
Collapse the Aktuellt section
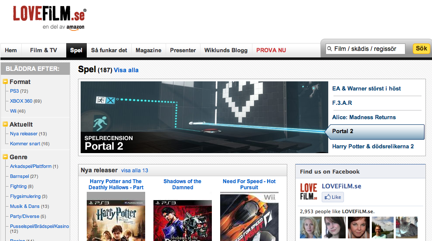(x=5, y=124)
